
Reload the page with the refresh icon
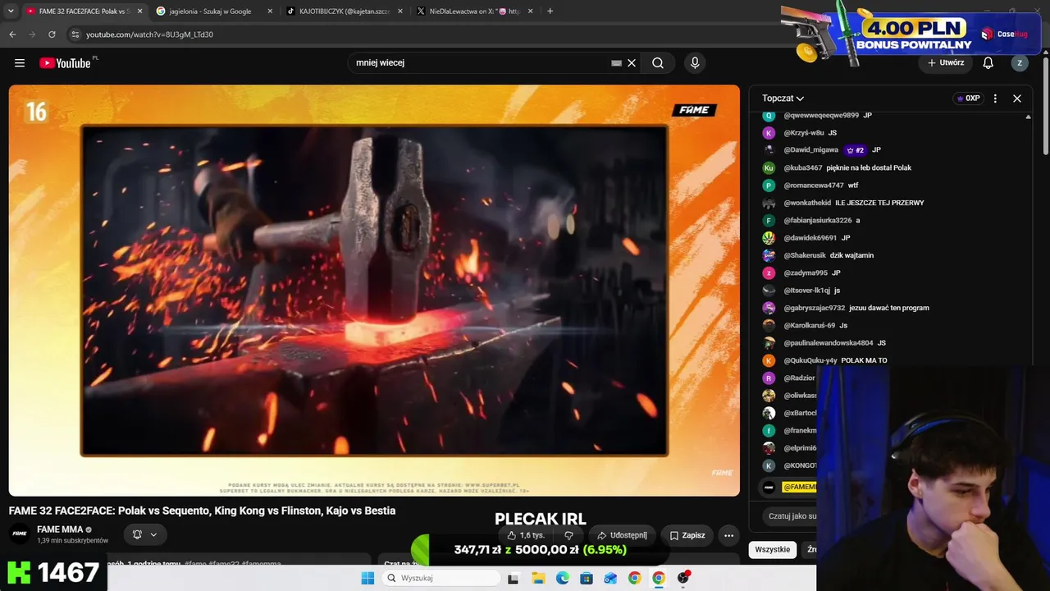52,34
